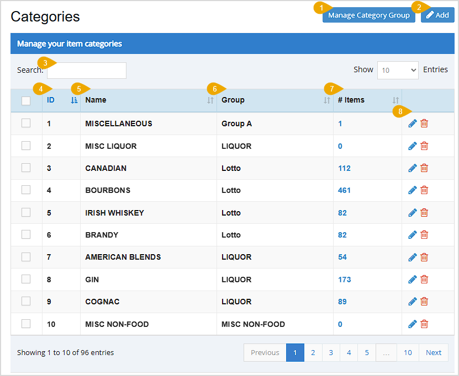Delete the MISC LIQUOR category via trash icon
459x376 pixels.
pyautogui.click(x=424, y=146)
